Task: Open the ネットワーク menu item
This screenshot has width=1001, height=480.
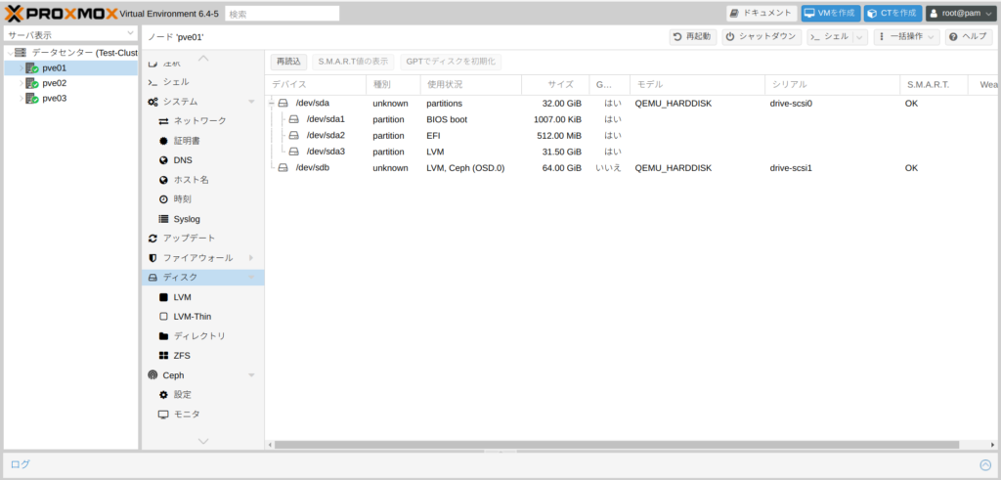Action: pos(203,120)
